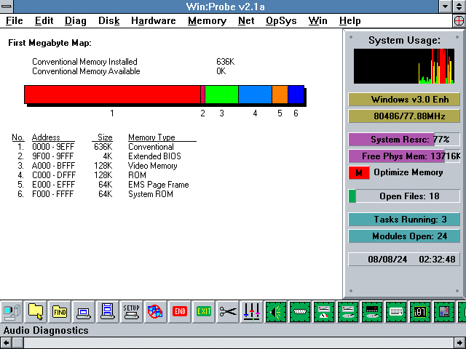Click the green Video Memory segment
466x349 pixels.
click(x=221, y=95)
